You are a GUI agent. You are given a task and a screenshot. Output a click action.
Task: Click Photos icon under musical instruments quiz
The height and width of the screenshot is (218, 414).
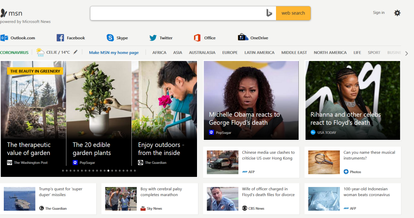tap(346, 172)
